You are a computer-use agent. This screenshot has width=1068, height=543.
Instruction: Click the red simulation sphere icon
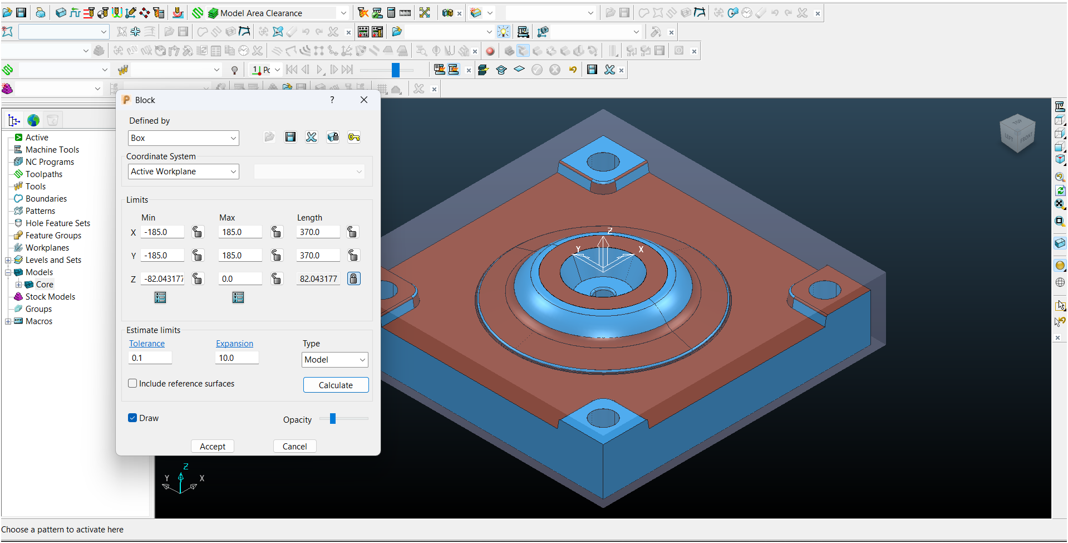(x=490, y=51)
